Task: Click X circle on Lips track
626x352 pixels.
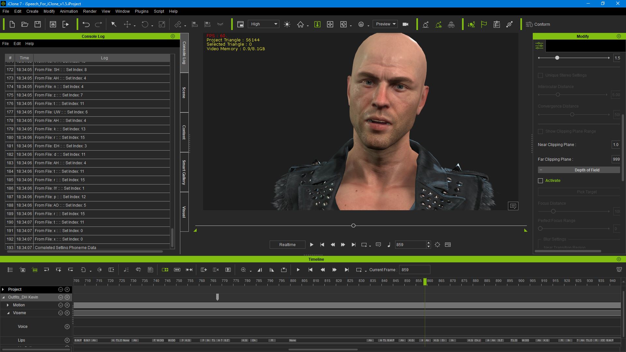Action: (x=67, y=340)
